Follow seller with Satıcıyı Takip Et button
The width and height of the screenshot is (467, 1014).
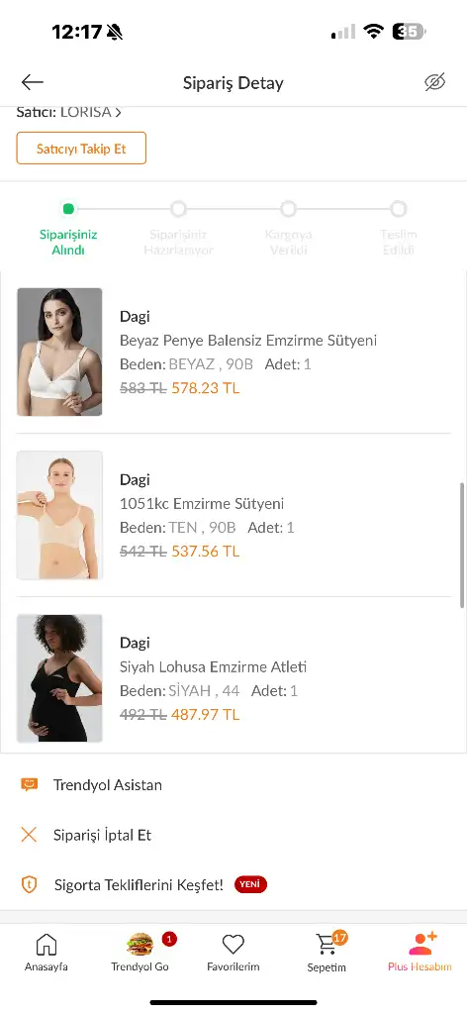click(x=81, y=149)
